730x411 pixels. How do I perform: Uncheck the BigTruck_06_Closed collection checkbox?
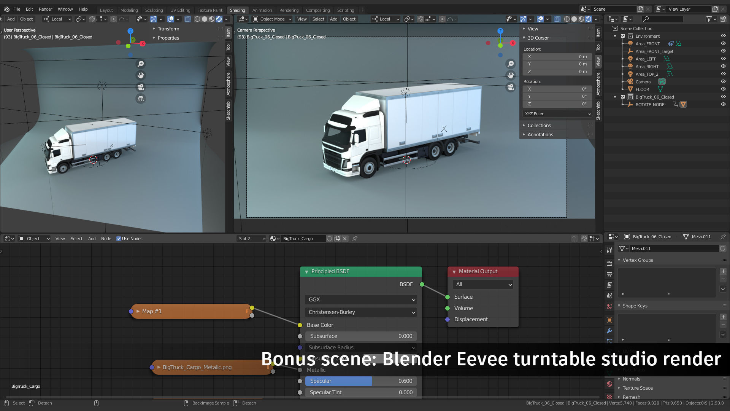coord(623,97)
